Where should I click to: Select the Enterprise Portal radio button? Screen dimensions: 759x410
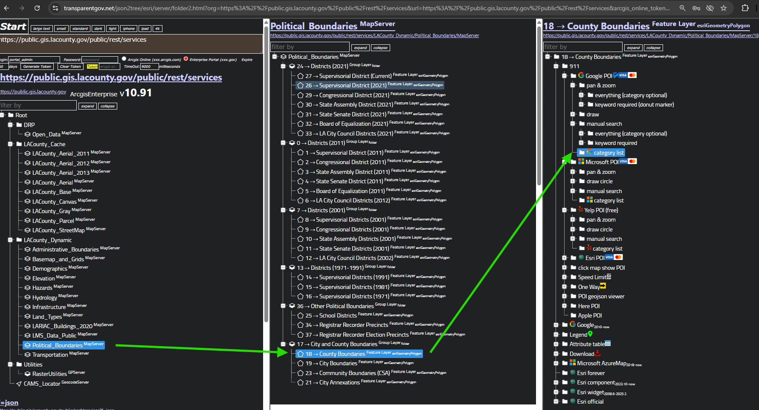tap(186, 59)
